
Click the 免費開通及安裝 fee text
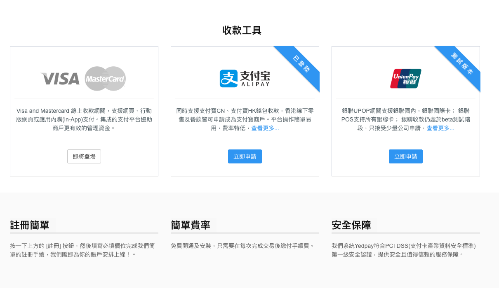coord(243,246)
